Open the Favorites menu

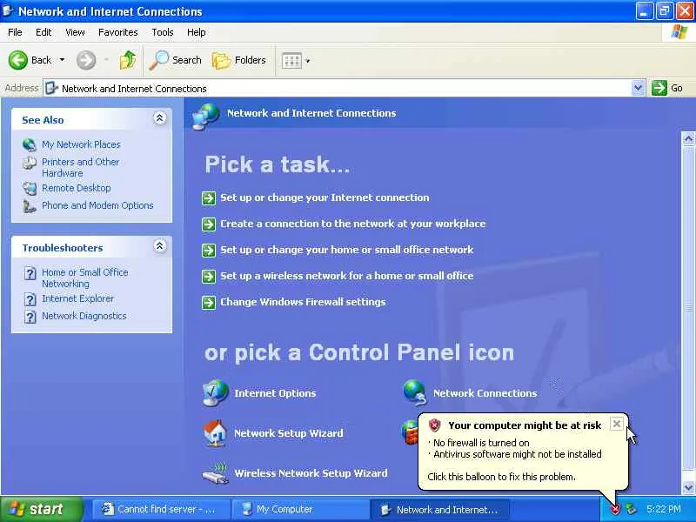(117, 32)
